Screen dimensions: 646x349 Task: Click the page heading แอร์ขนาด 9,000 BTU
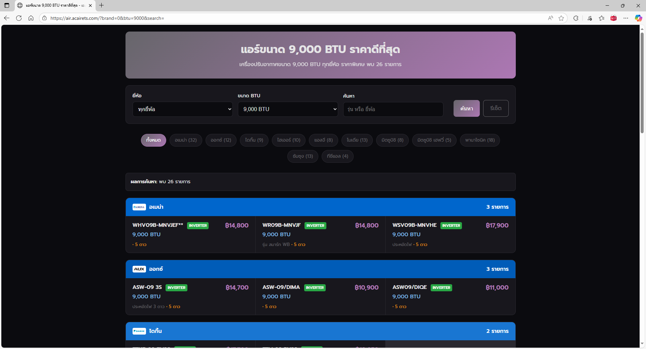tap(320, 50)
